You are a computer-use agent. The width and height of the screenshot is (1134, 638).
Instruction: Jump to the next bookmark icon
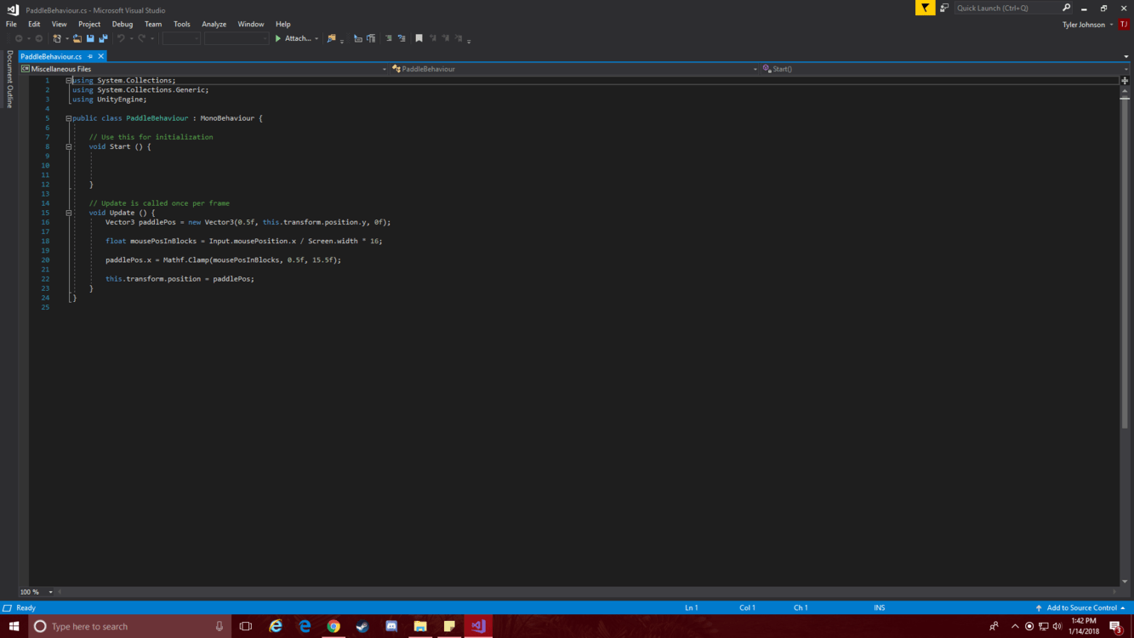coord(445,37)
